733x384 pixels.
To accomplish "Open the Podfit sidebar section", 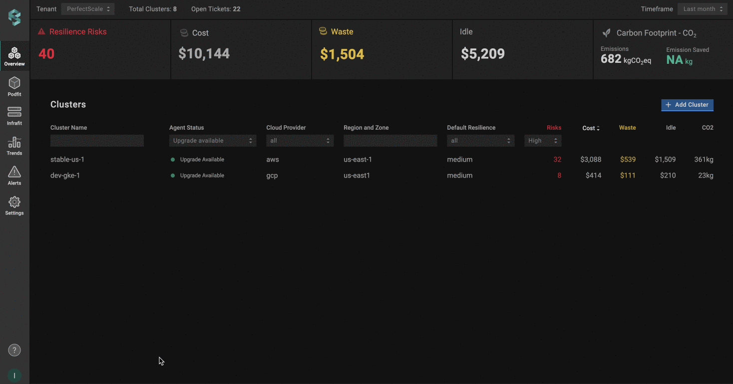I will point(14,86).
